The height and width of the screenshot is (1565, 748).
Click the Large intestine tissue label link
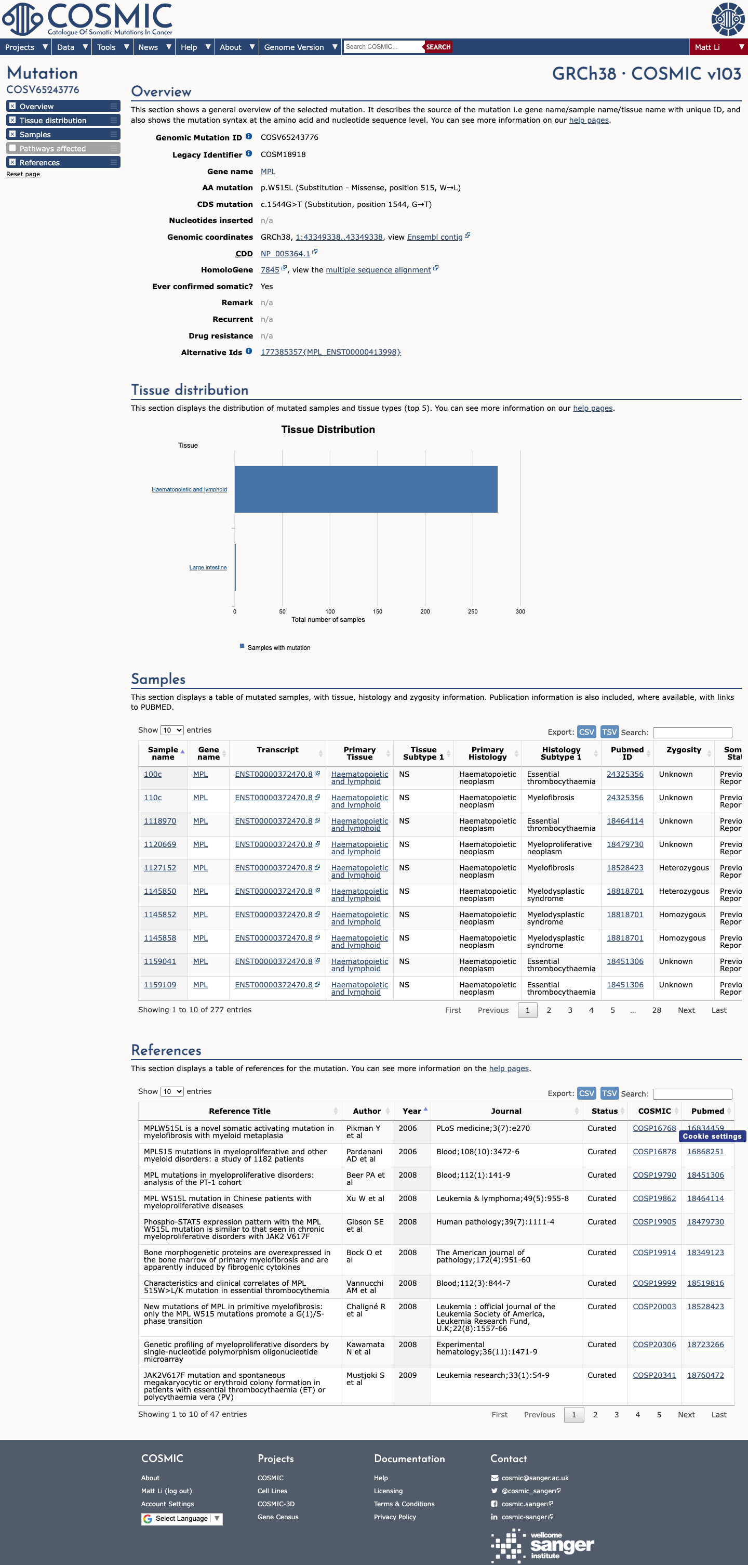(x=208, y=567)
